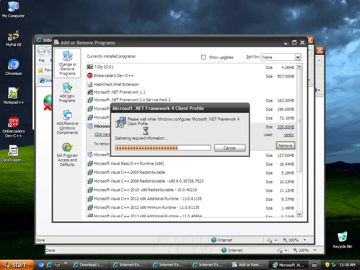Select Microsoft Visual Basic/C++ Runtime (x86)
The width and height of the screenshot is (360, 270).
[x=191, y=164]
